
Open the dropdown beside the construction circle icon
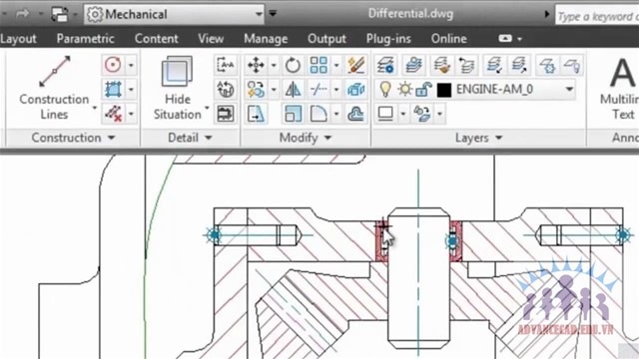pyautogui.click(x=131, y=65)
